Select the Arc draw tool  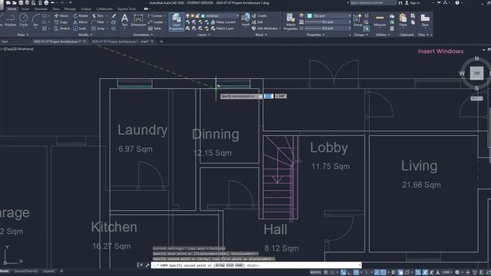point(35,20)
